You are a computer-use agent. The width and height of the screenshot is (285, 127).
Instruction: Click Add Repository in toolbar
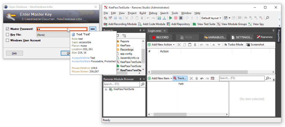click(x=178, y=24)
